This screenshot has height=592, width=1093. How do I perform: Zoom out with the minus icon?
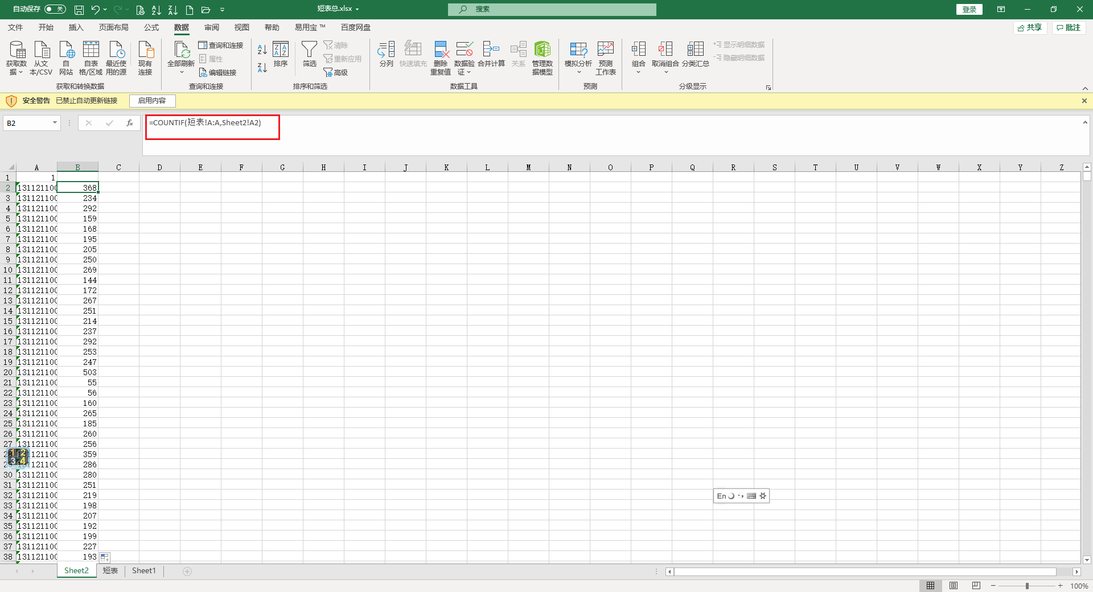[993, 586]
